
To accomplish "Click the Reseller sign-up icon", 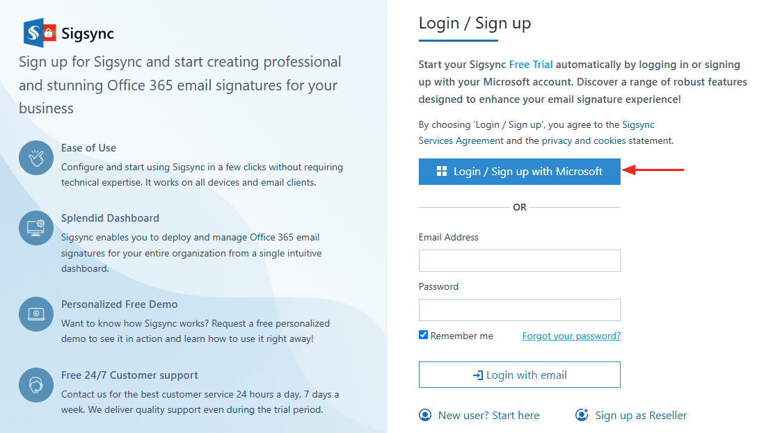I will pyautogui.click(x=582, y=415).
